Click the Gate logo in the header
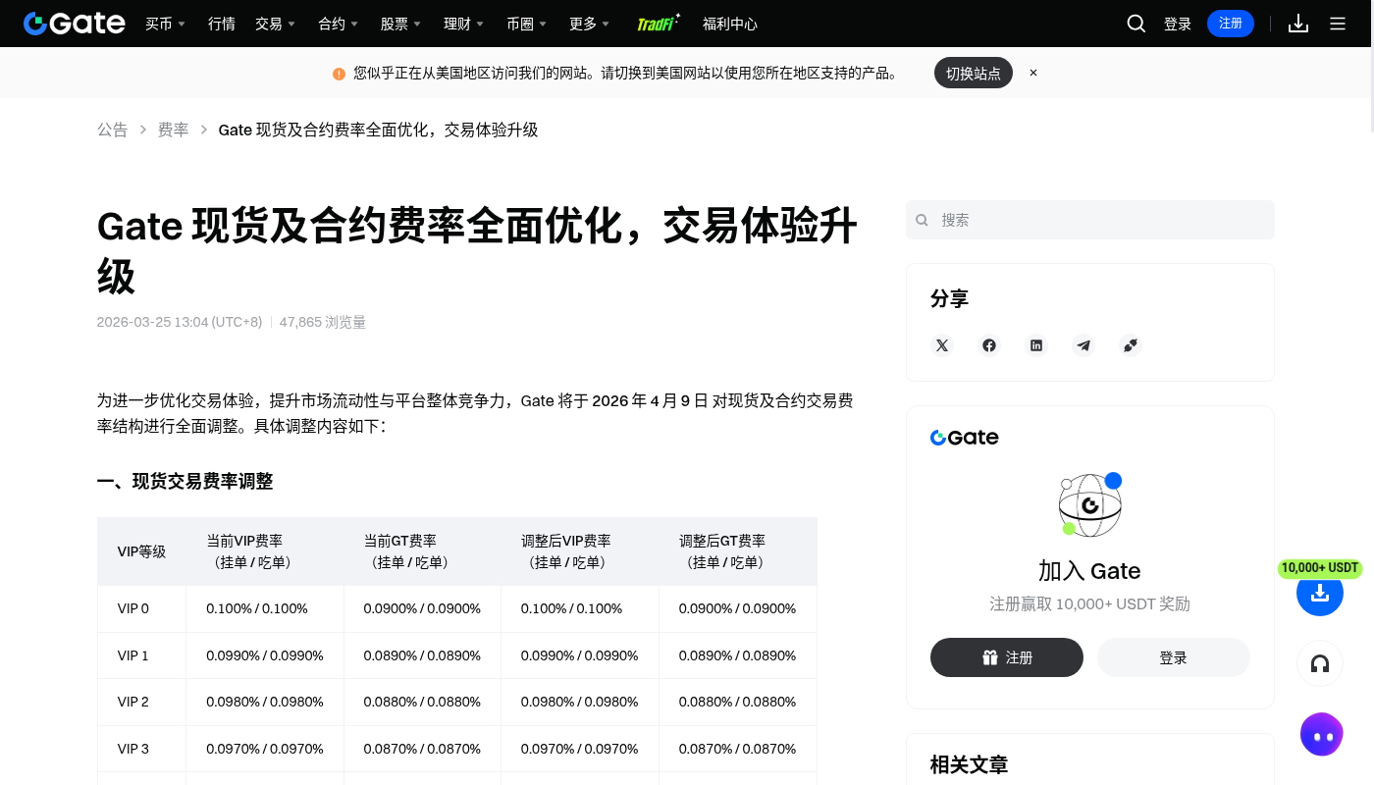Screen dimensions: 1374x785 (x=75, y=24)
